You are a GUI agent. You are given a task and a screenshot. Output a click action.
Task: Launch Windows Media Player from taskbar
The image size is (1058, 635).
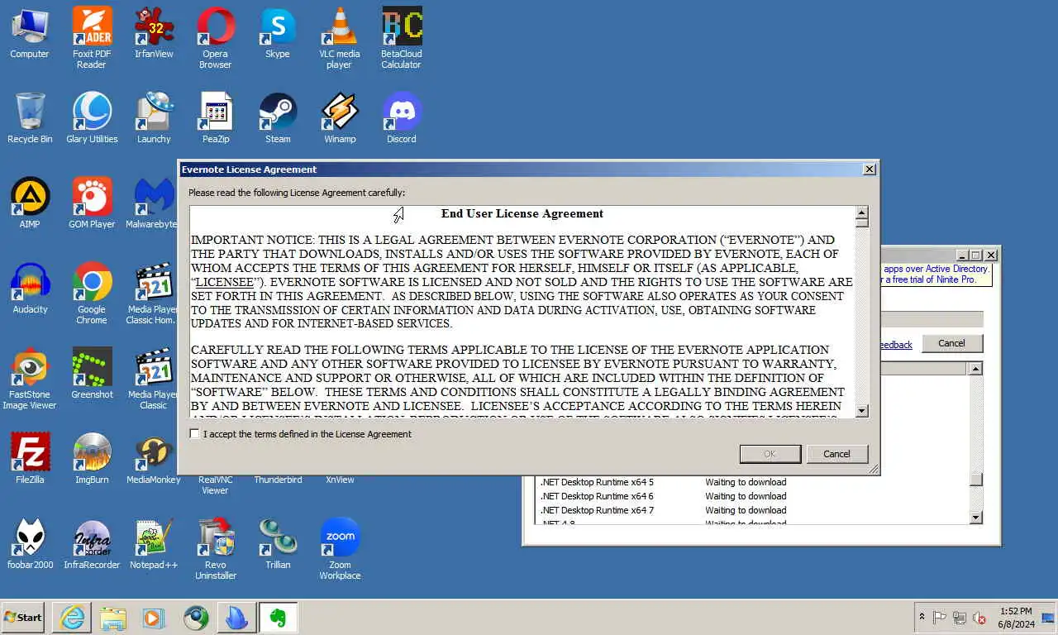pyautogui.click(x=154, y=618)
